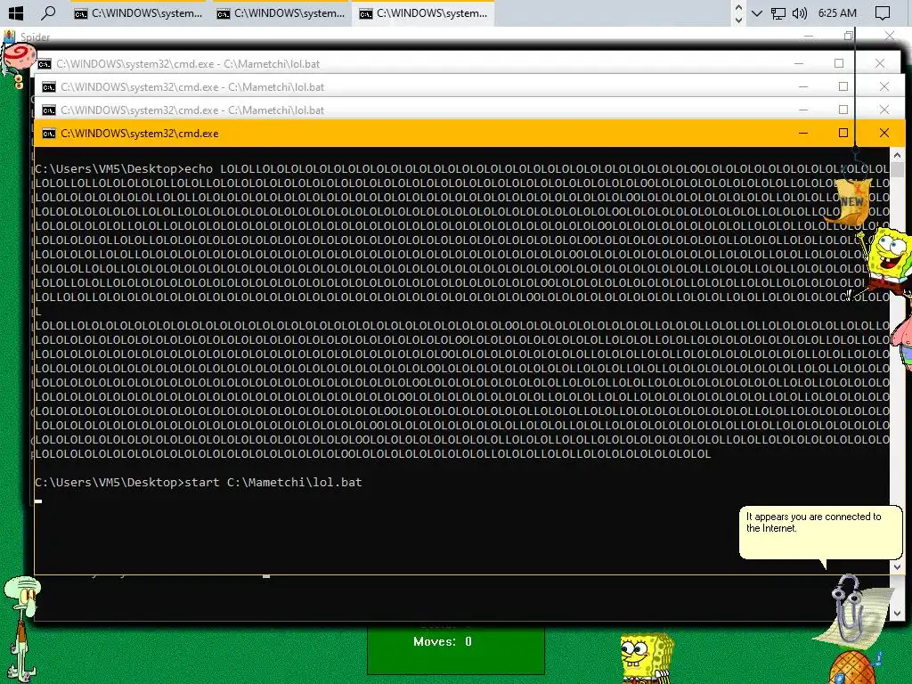Viewport: 912px width, 684px height.
Task: Close the Spider window
Action: point(890,36)
